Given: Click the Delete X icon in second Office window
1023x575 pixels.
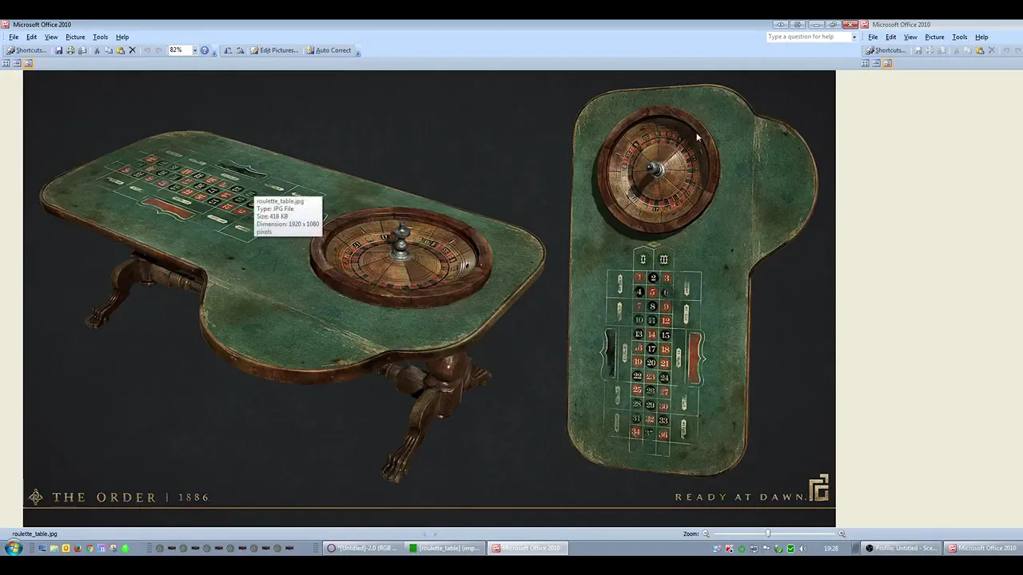Looking at the screenshot, I should click(x=992, y=50).
